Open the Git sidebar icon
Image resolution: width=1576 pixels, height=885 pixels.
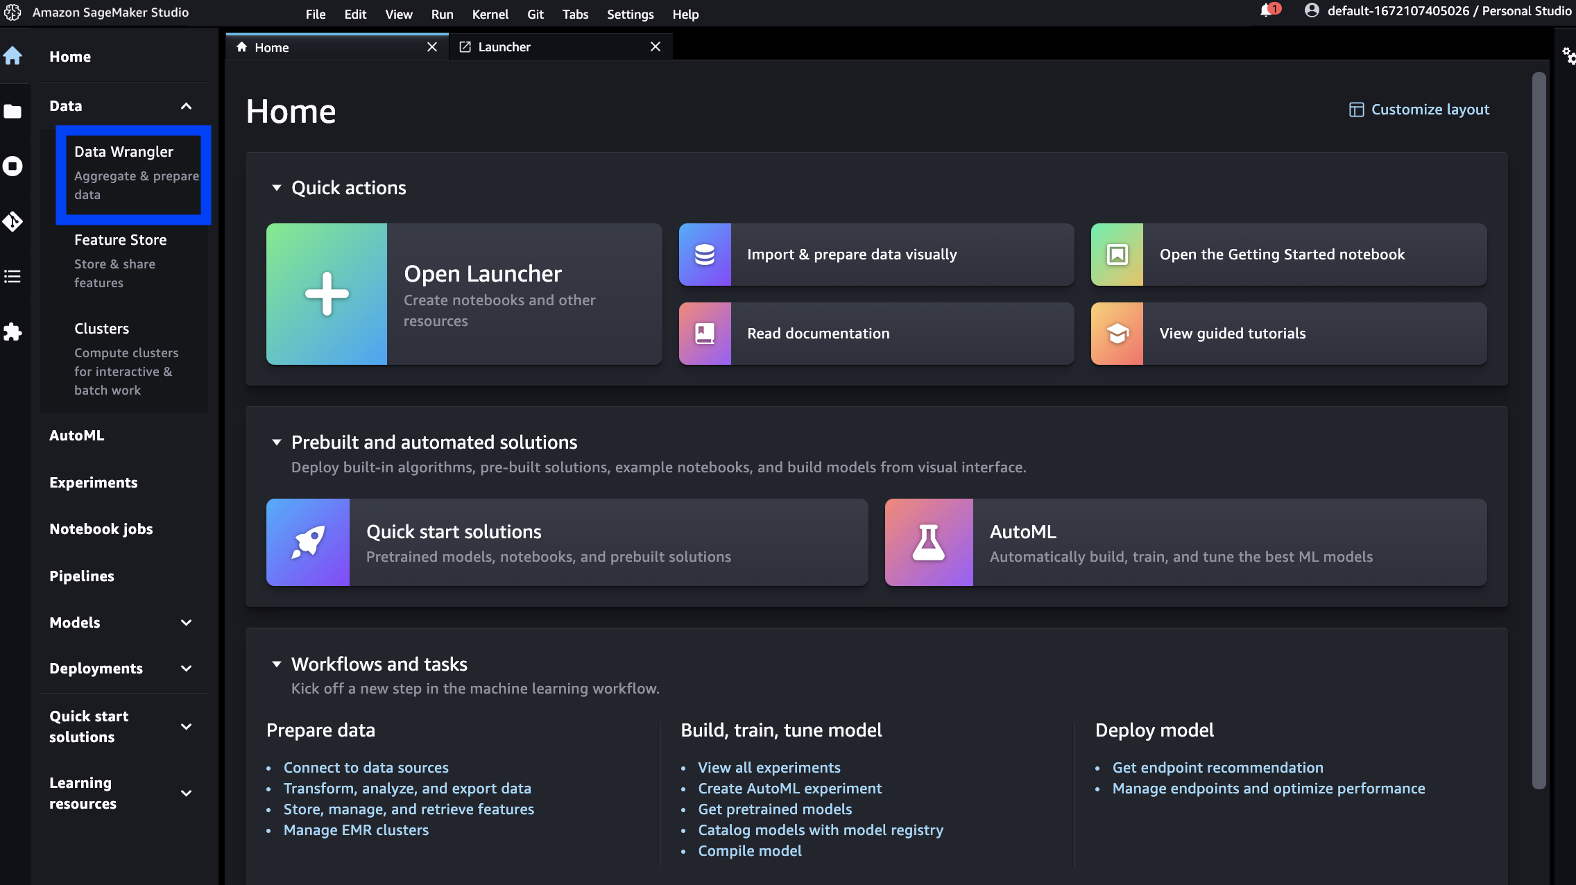(13, 221)
